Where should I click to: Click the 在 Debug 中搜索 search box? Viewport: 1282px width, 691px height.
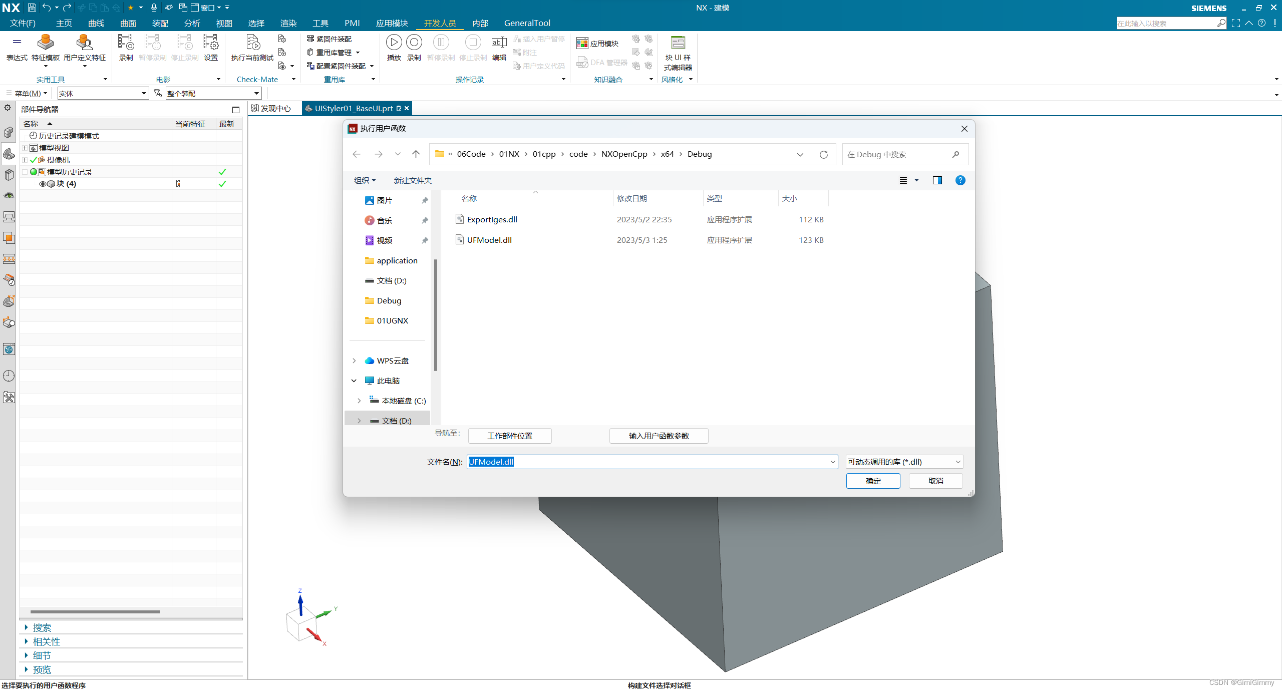(905, 154)
